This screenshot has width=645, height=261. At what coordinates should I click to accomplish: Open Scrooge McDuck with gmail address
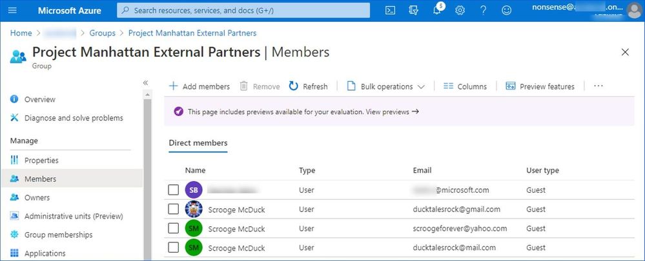236,209
